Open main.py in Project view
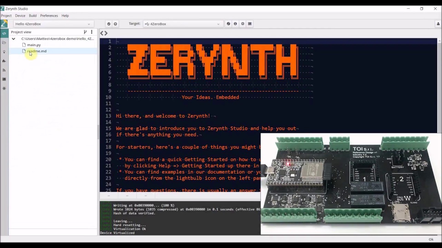This screenshot has width=442, height=248. (x=34, y=45)
